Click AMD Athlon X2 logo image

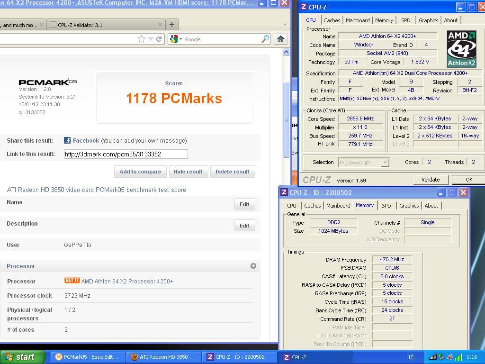tap(461, 49)
